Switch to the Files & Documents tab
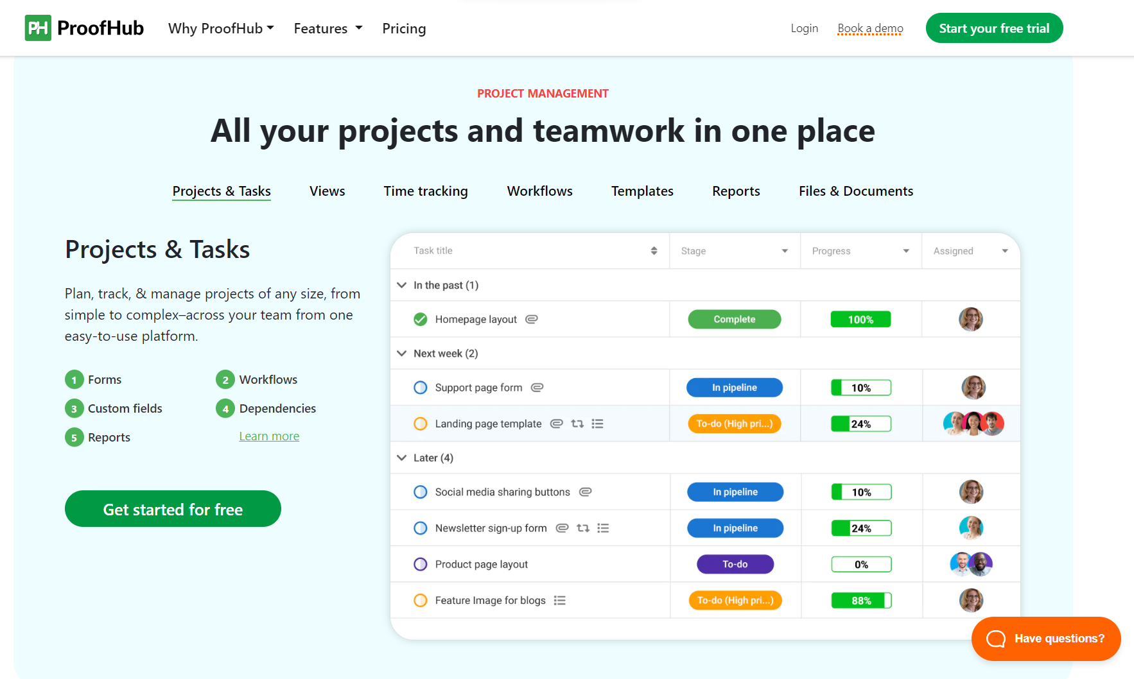Screen dimensions: 1134x679 [x=856, y=191]
